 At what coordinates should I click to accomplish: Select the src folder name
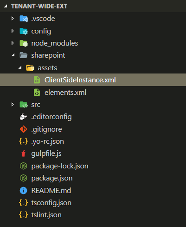[x=36, y=105]
